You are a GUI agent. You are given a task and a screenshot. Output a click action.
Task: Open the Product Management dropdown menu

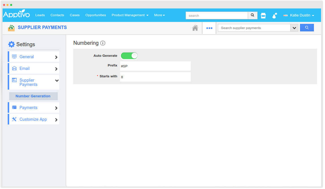130,15
